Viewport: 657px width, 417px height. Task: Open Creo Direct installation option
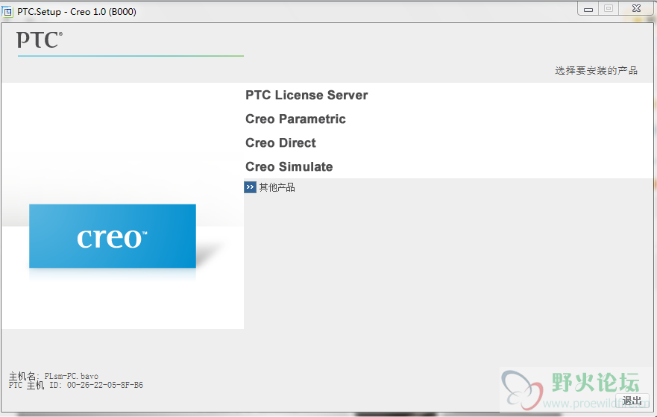(280, 143)
